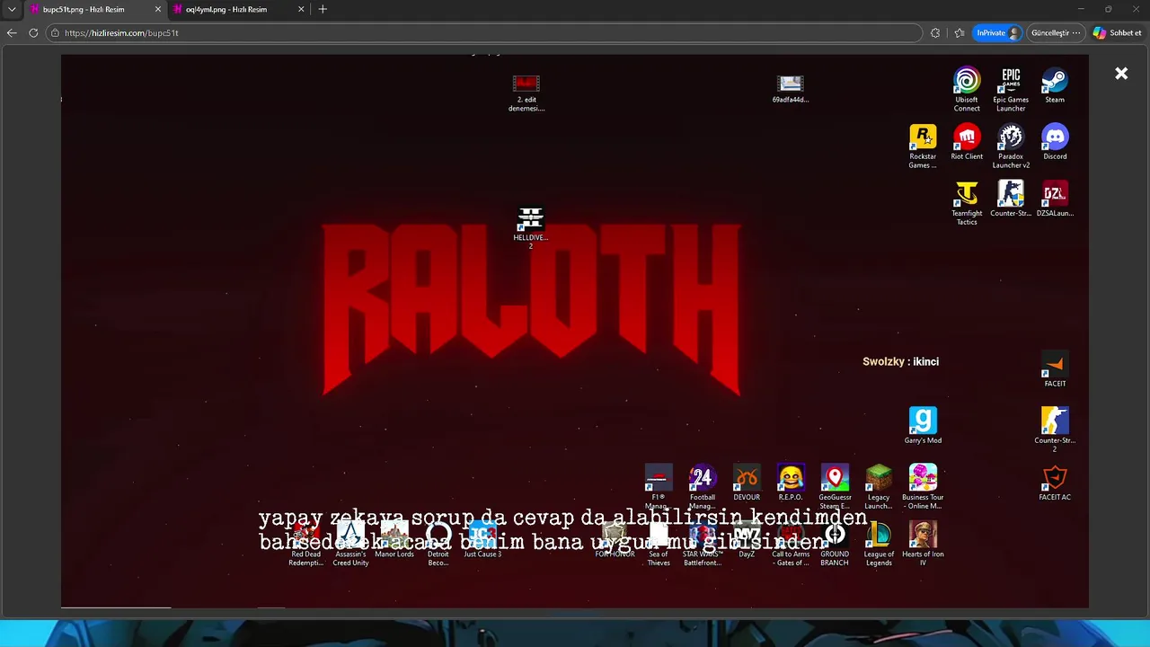1150x647 pixels.
Task: Open the Teamfight Tactics icon
Action: pos(967,203)
